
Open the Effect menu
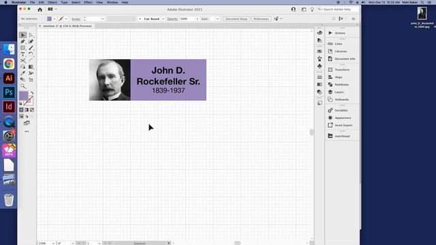coord(88,2)
